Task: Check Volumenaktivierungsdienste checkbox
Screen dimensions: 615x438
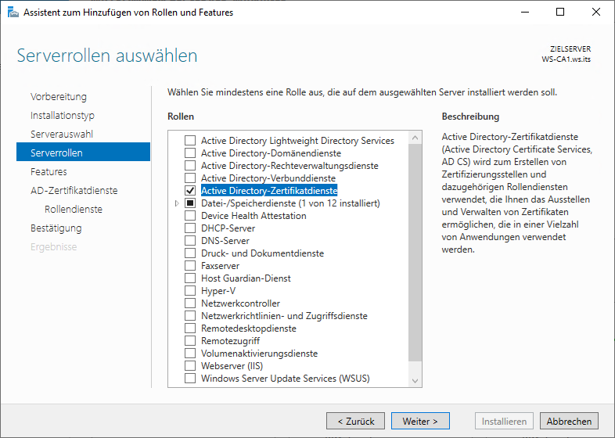Action: pyautogui.click(x=190, y=354)
